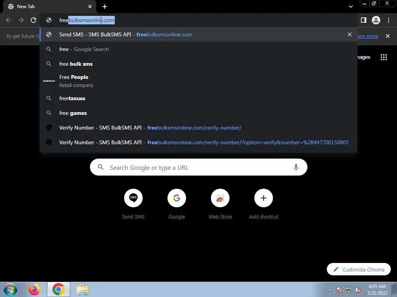This screenshot has width=397, height=297.
Task: Show hidden tray icons arrow
Action: pos(330,290)
